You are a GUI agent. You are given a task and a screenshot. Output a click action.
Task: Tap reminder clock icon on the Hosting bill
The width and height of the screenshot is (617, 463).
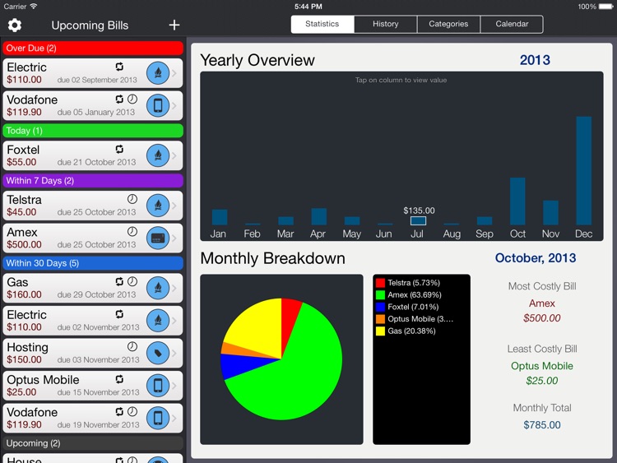coord(132,346)
